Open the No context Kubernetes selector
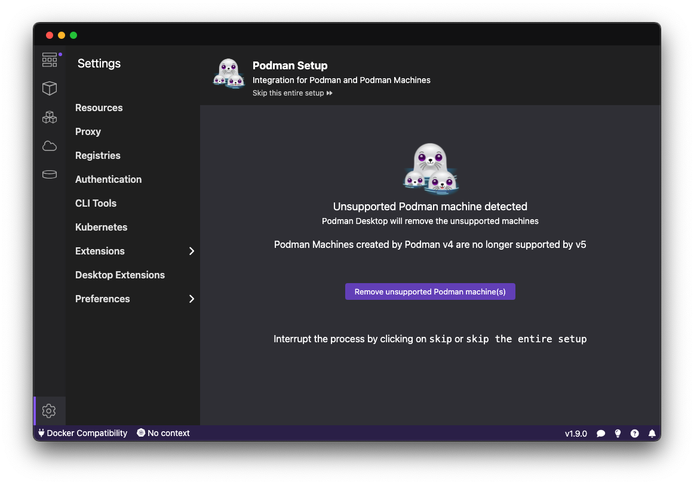 [x=163, y=433]
